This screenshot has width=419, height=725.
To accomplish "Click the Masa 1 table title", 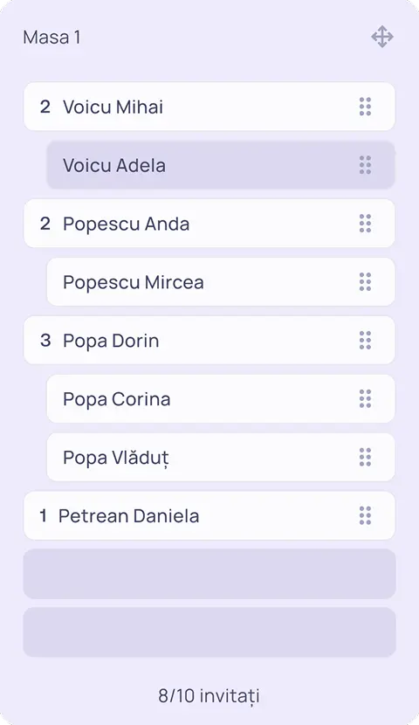I will (52, 38).
